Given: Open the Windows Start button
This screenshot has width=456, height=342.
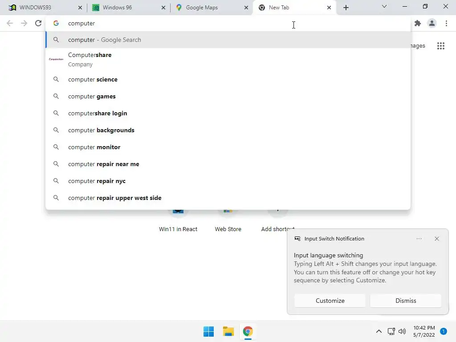Looking at the screenshot, I should (208, 331).
